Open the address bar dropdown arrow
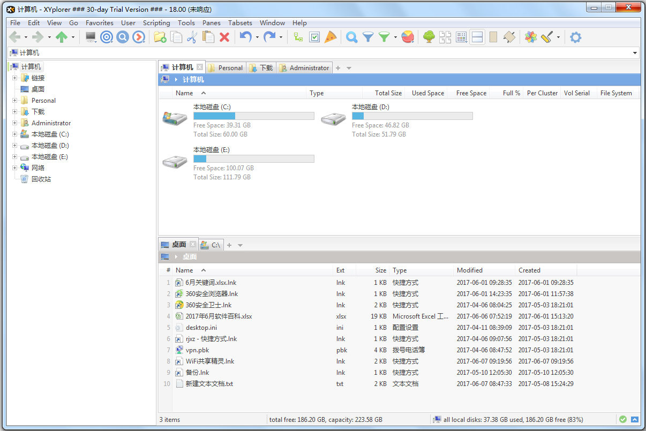This screenshot has height=431, width=646. 635,53
